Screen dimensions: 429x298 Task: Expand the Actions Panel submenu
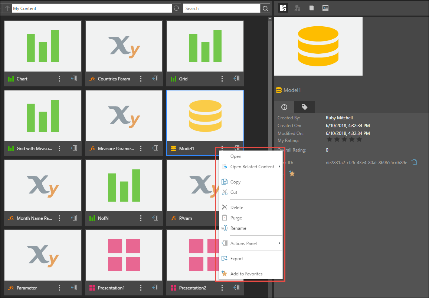point(243,244)
